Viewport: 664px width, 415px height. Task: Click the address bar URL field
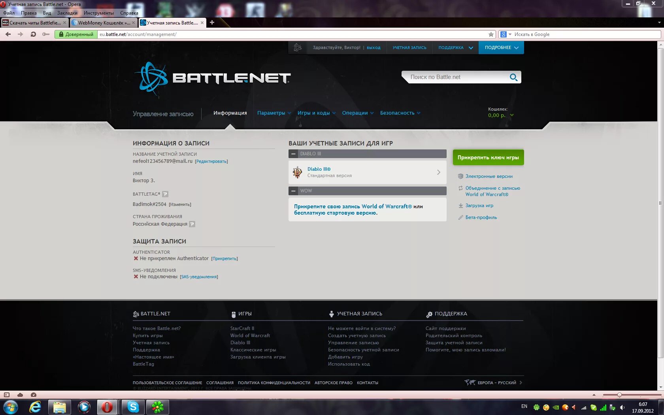292,34
